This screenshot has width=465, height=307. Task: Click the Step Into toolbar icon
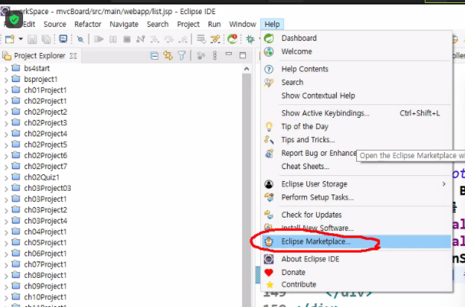[x=154, y=39]
